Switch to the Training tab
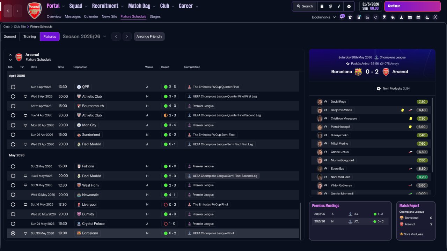Viewport: 447px width, 251px height. click(30, 37)
